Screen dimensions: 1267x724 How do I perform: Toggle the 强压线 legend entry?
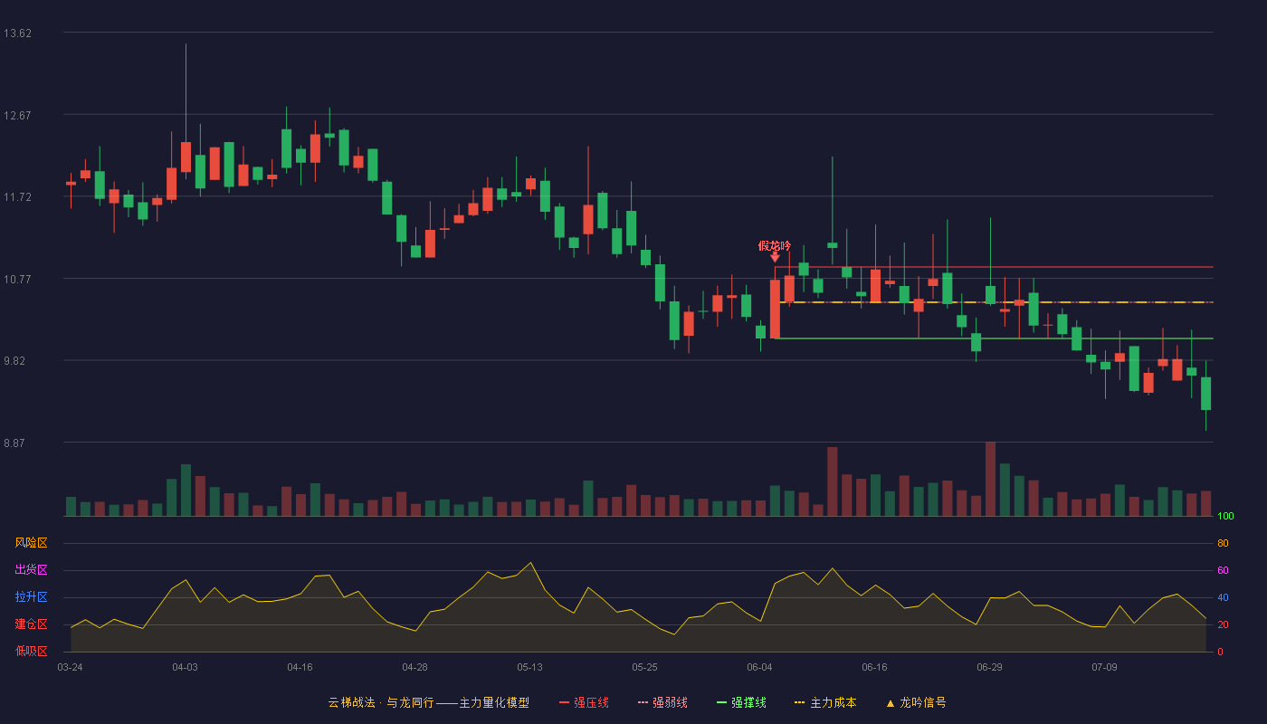pos(584,702)
